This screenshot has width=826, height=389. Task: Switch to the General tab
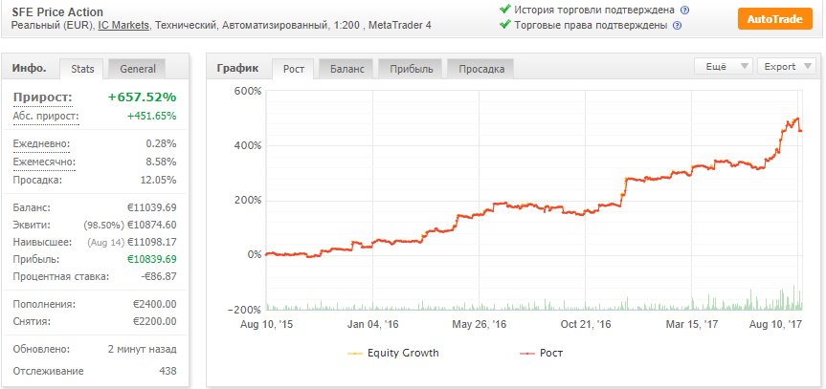point(138,69)
